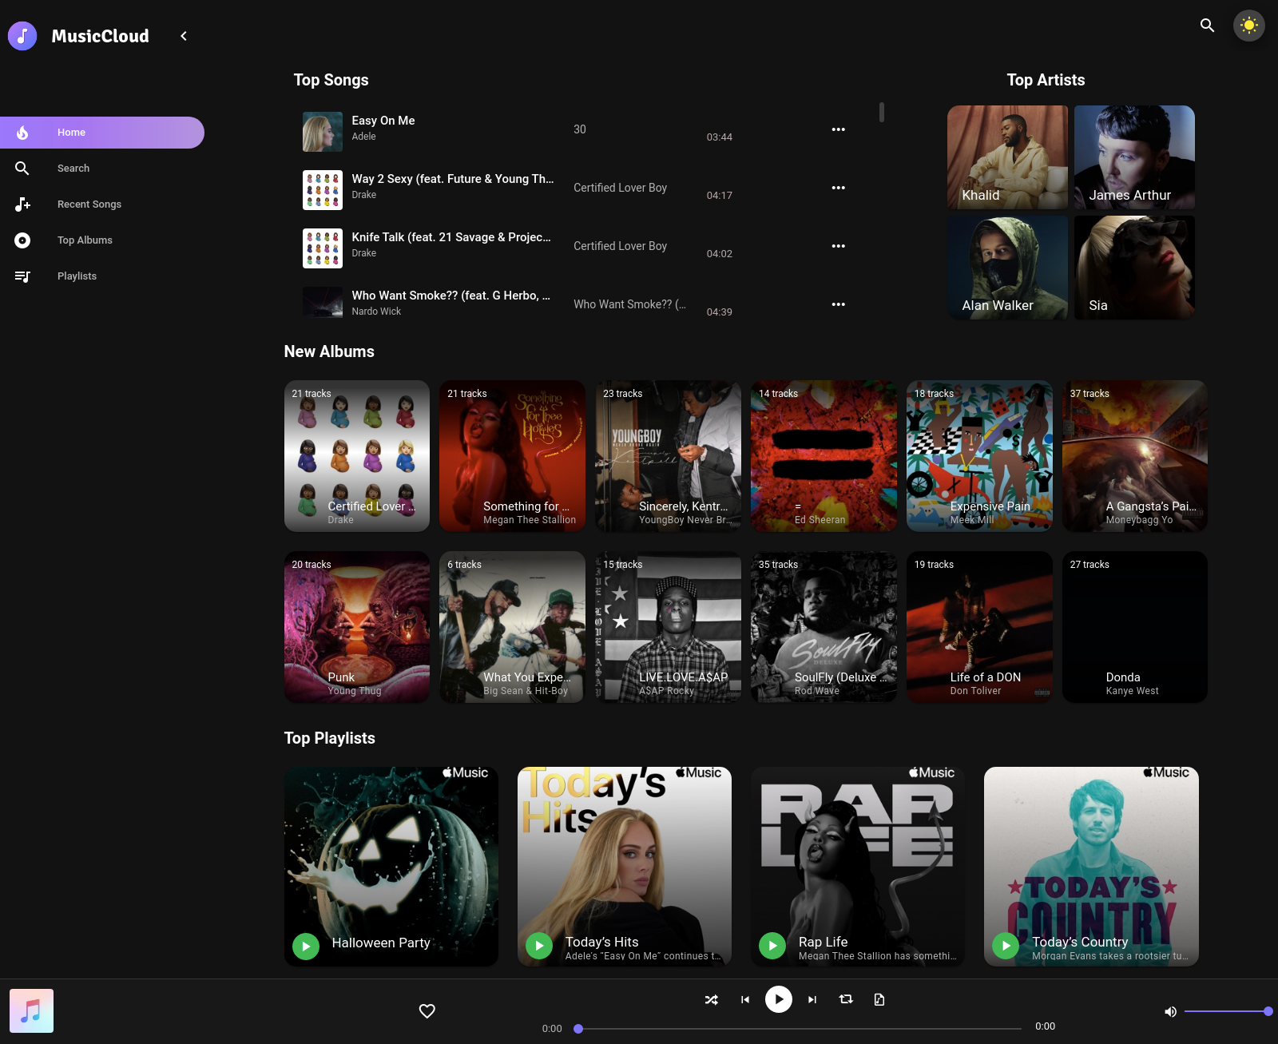This screenshot has width=1278, height=1044.
Task: Open Top Albums in the sidebar
Action: coord(102,240)
